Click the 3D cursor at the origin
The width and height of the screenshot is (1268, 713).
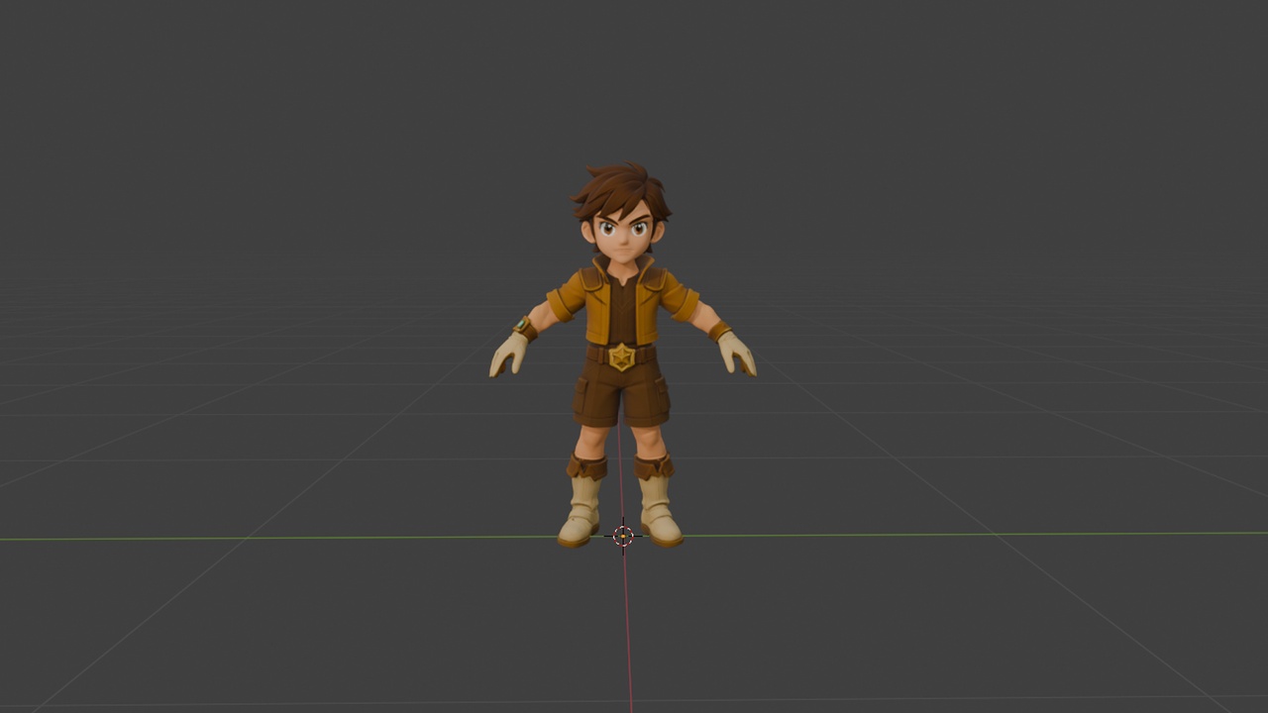pyautogui.click(x=623, y=536)
